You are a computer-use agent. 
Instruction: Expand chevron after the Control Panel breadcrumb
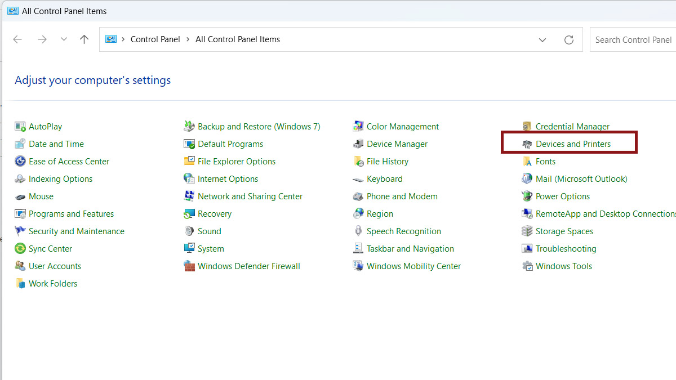pyautogui.click(x=188, y=39)
